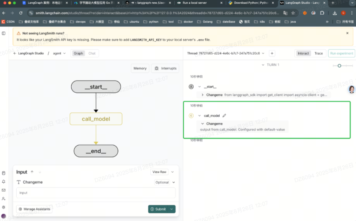Viewport: 356px width, 221px height.
Task: Open the Thread ID dropdown
Action: click(263, 53)
